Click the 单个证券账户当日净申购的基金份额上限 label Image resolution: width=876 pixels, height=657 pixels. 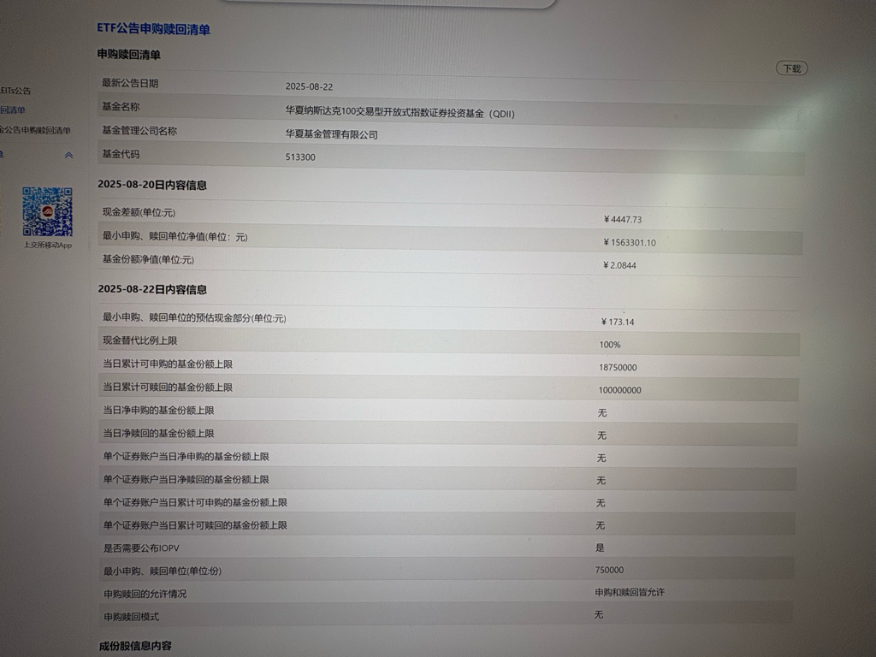186,457
